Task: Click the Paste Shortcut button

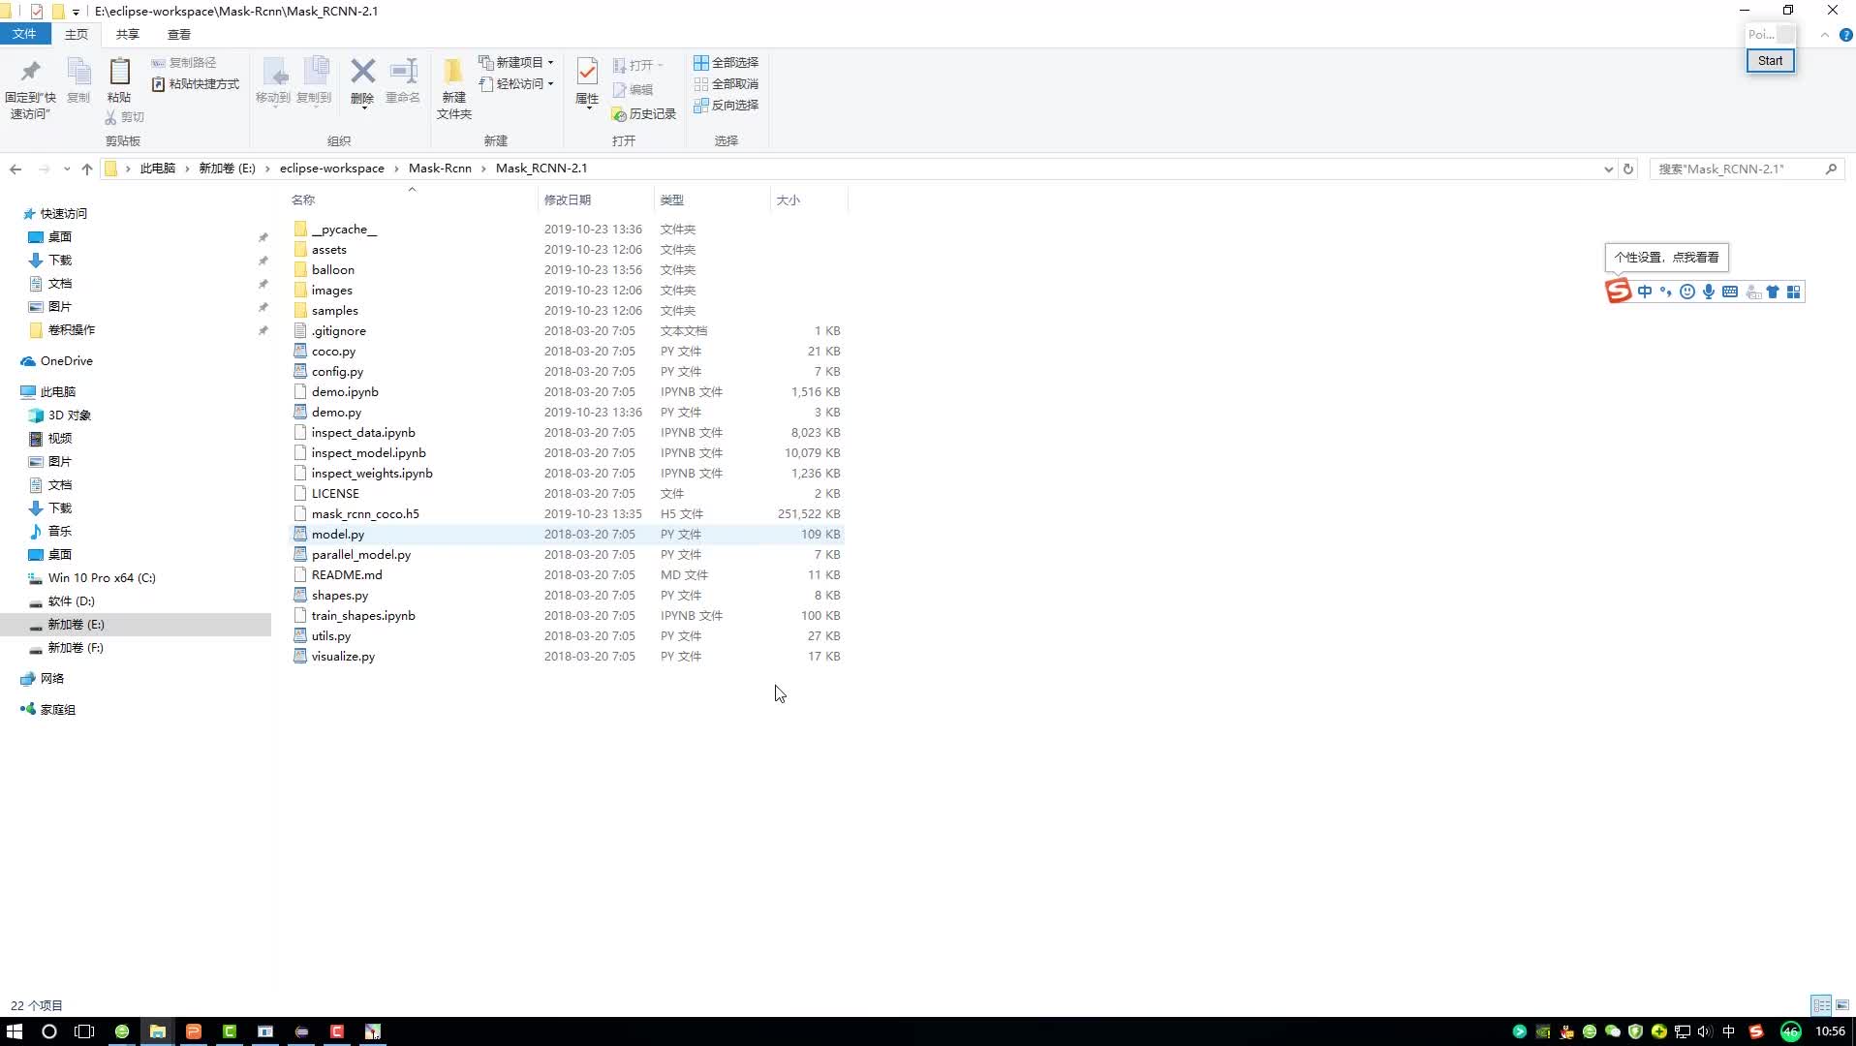Action: (196, 84)
